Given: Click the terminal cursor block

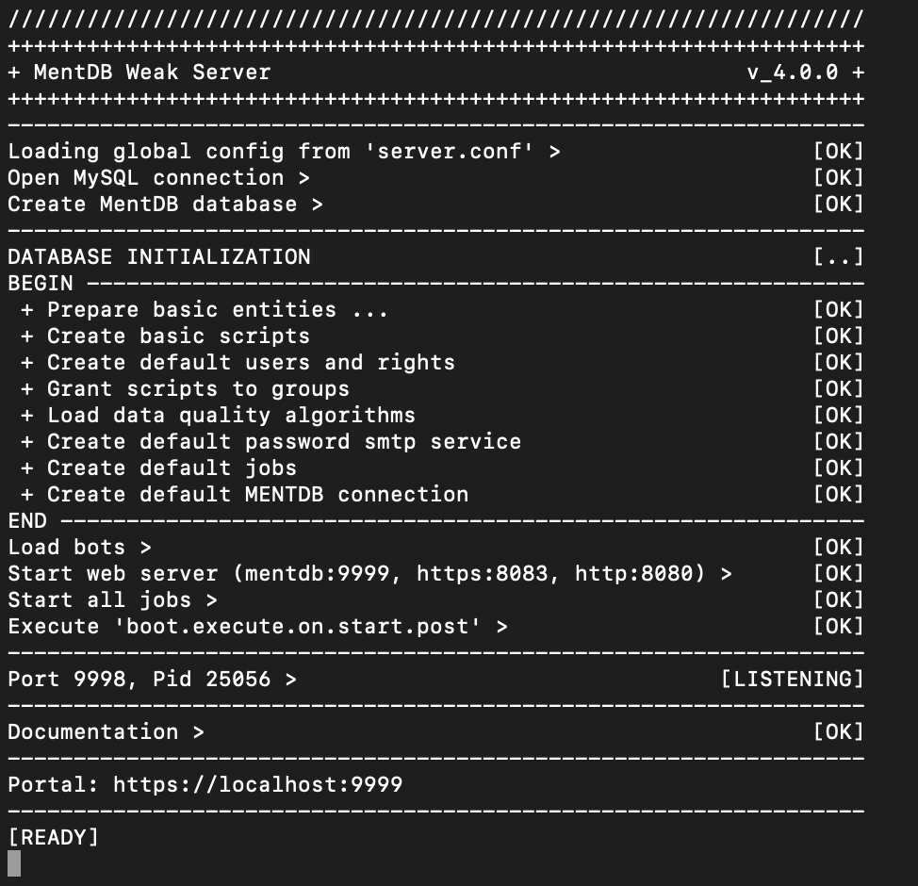Looking at the screenshot, I should pos(14,863).
